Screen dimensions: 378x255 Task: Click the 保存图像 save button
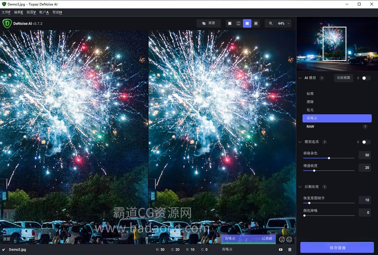[x=337, y=248]
